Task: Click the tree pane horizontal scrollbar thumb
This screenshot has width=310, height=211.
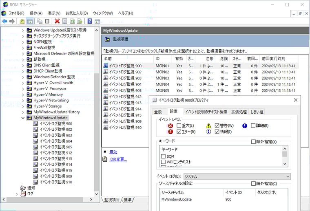Action: 45,200
